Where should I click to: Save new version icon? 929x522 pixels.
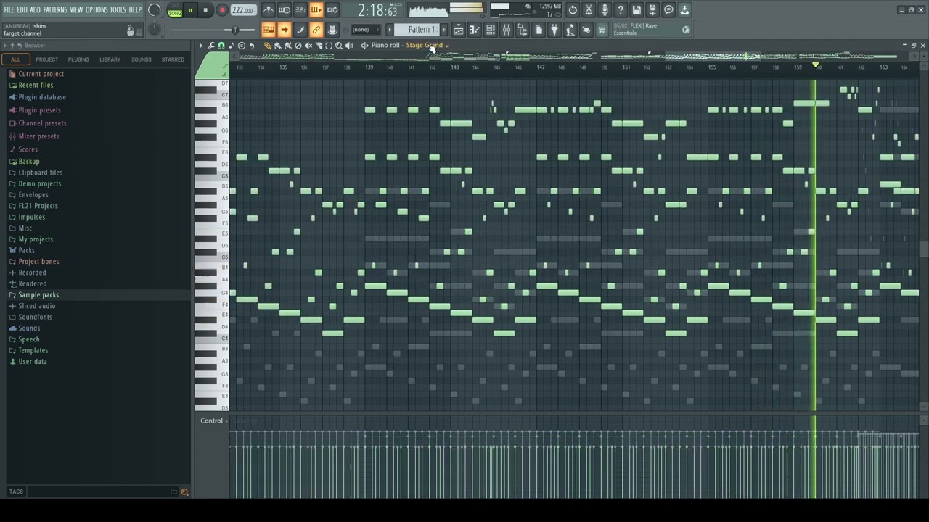point(652,10)
